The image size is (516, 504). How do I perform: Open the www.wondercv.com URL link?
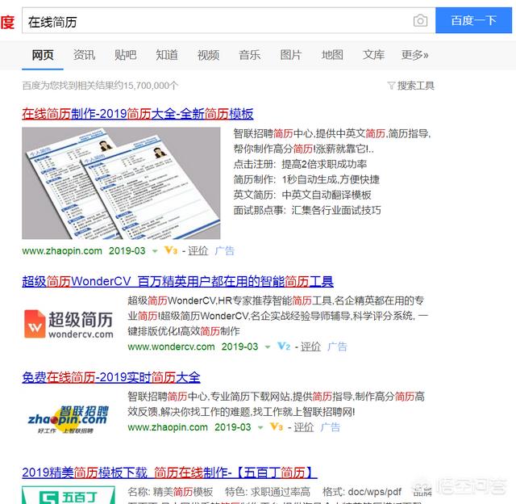[171, 346]
